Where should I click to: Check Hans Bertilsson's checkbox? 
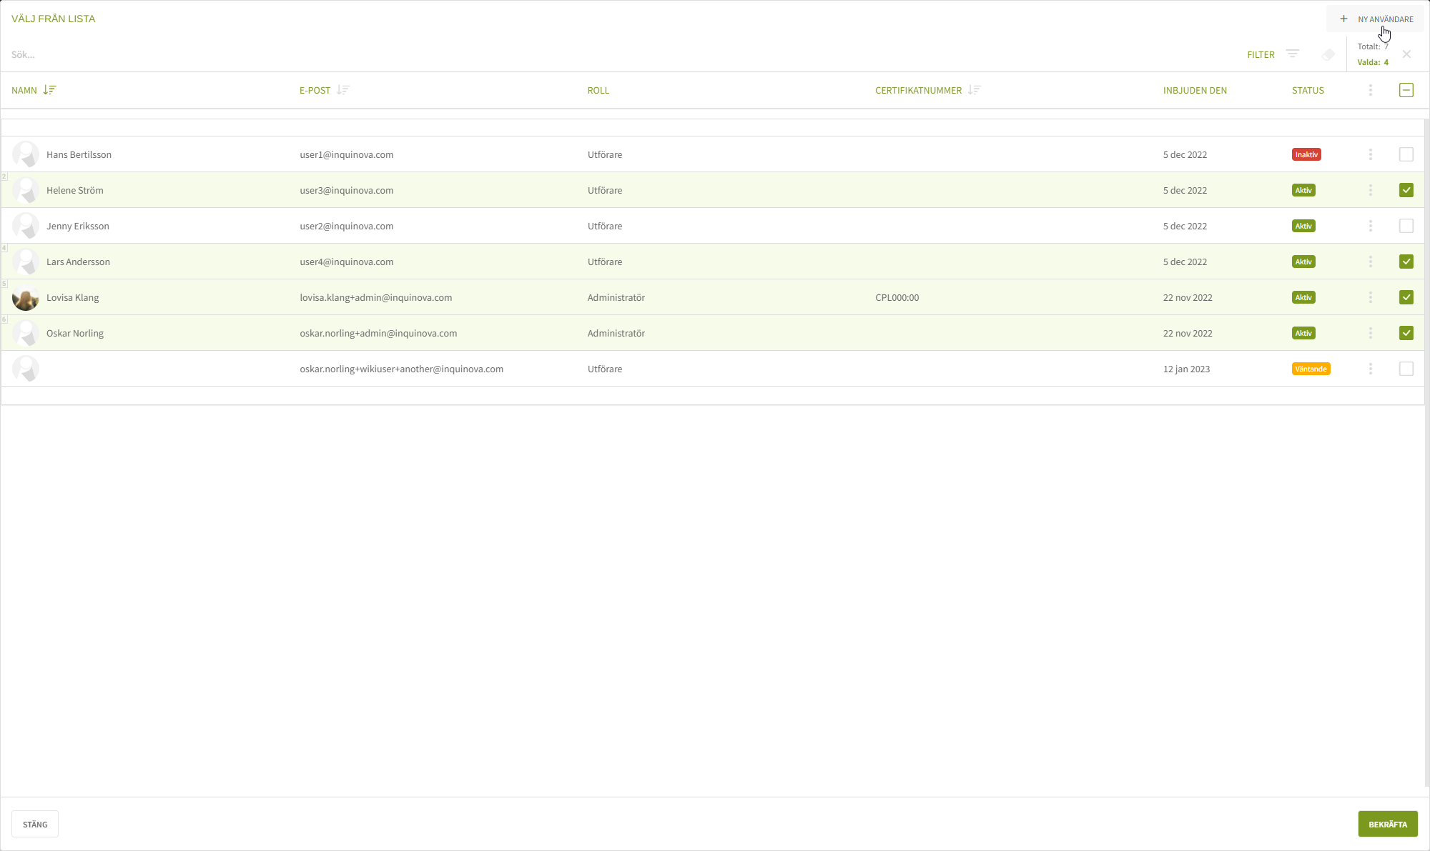click(1406, 154)
